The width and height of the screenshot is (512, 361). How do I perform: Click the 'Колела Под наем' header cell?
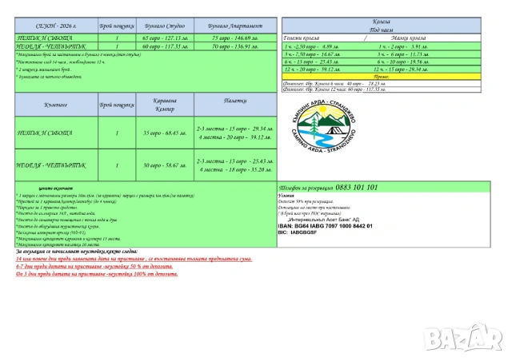pos(382,26)
